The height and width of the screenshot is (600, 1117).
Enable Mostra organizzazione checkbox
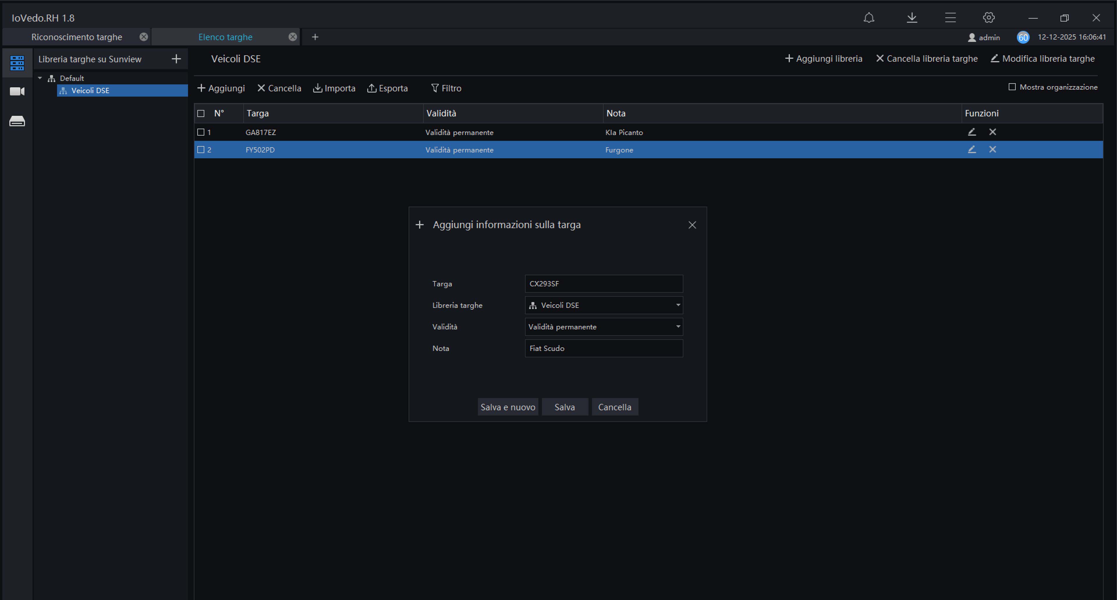click(1012, 87)
